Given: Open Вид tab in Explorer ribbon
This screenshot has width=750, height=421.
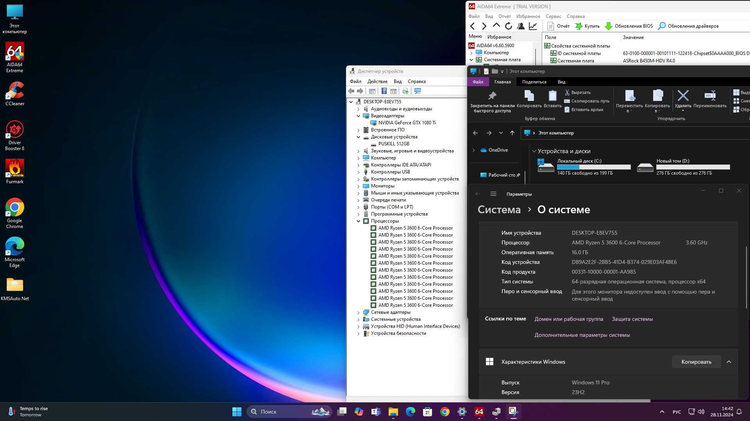Looking at the screenshot, I should (x=561, y=82).
